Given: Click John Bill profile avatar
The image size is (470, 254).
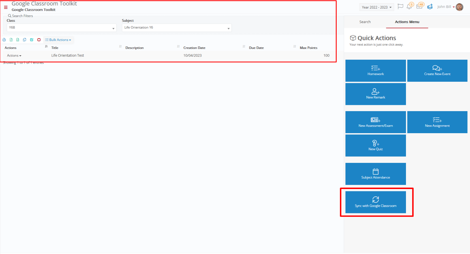Looking at the screenshot, I should point(459,7).
